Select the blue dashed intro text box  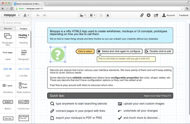pos(110,35)
